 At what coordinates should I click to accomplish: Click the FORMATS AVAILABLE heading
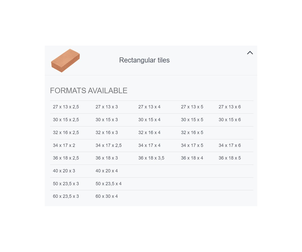click(89, 91)
